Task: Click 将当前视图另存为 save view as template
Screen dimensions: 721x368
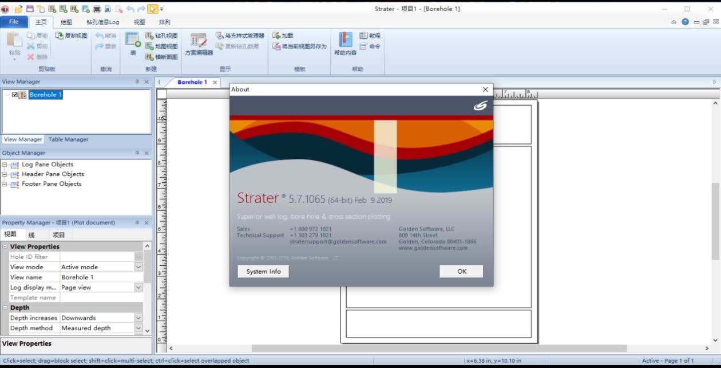Action: tap(299, 46)
